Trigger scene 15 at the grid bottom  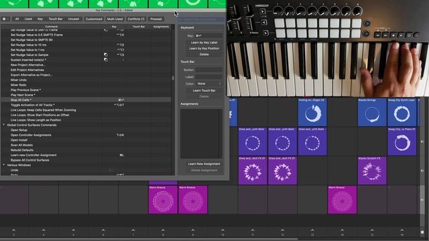pyautogui.click(x=372, y=232)
